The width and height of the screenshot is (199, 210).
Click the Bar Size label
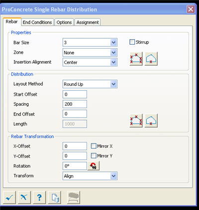click(21, 43)
